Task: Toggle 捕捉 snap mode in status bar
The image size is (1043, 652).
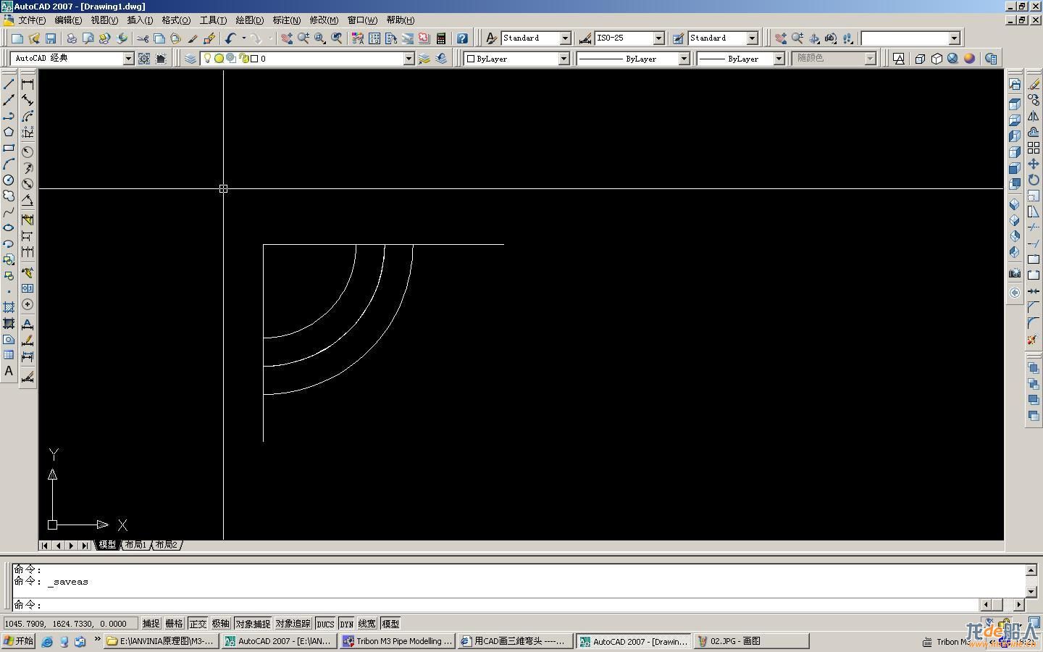Action: [151, 624]
